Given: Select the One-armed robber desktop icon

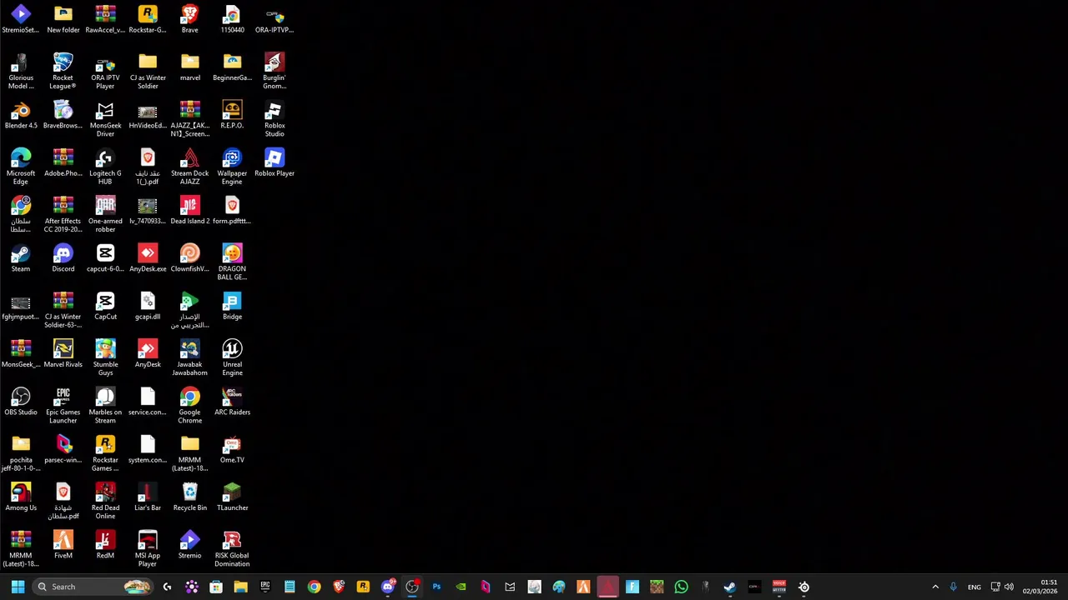Looking at the screenshot, I should 105,214.
